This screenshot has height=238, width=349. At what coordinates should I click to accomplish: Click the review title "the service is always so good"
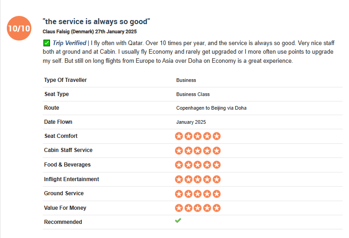pyautogui.click(x=96, y=22)
